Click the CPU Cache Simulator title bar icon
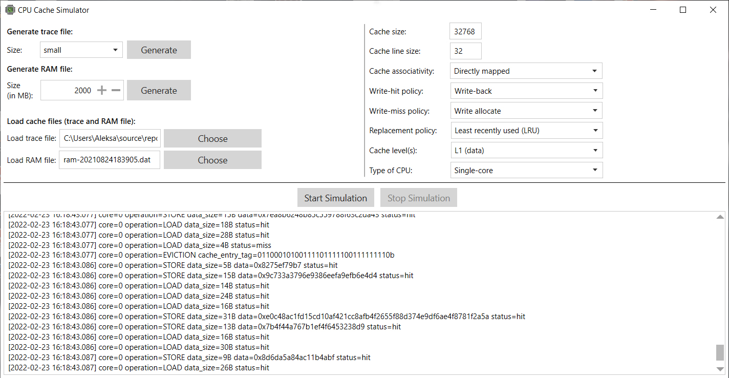This screenshot has height=378, width=729. pos(10,9)
